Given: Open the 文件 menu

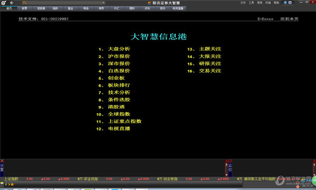Looking at the screenshot, I should 243,3.
